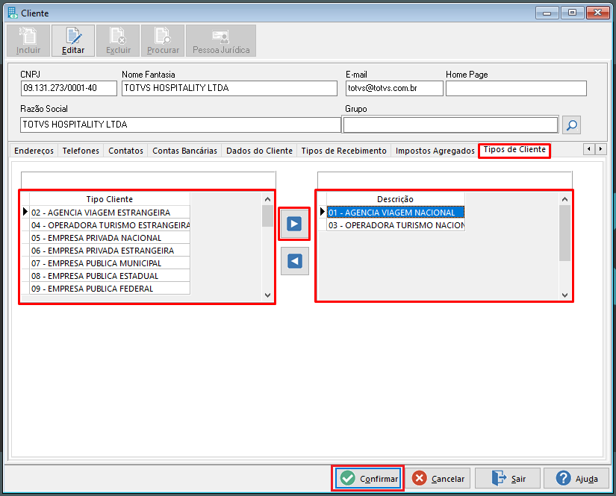Select 04 - OPERADORA TURISMO ESTRANGEIRA row
Image resolution: width=616 pixels, height=496 pixels.
[110, 225]
